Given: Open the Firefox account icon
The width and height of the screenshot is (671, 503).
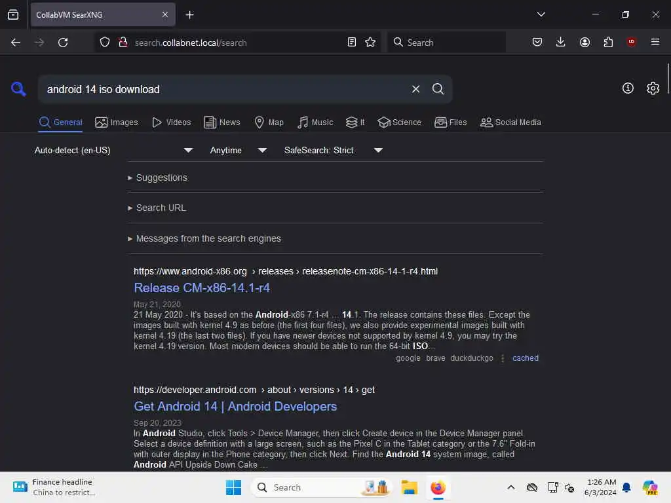Looking at the screenshot, I should tap(585, 42).
